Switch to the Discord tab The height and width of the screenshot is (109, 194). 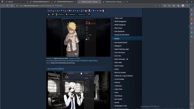[x=17, y=2]
